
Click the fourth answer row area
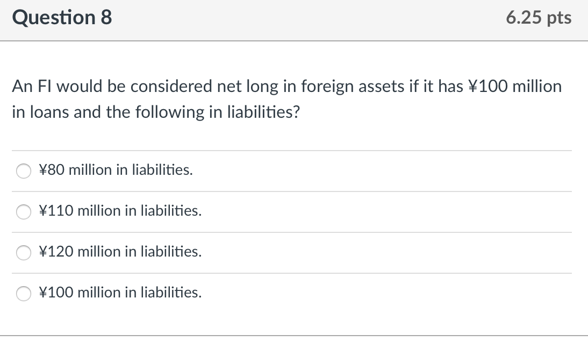click(x=294, y=293)
